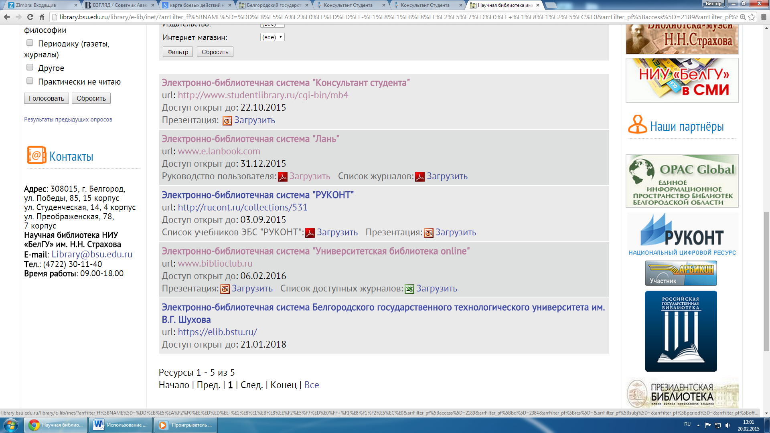
Task: Click Сбросить button next to Фильтр
Action: [x=215, y=52]
